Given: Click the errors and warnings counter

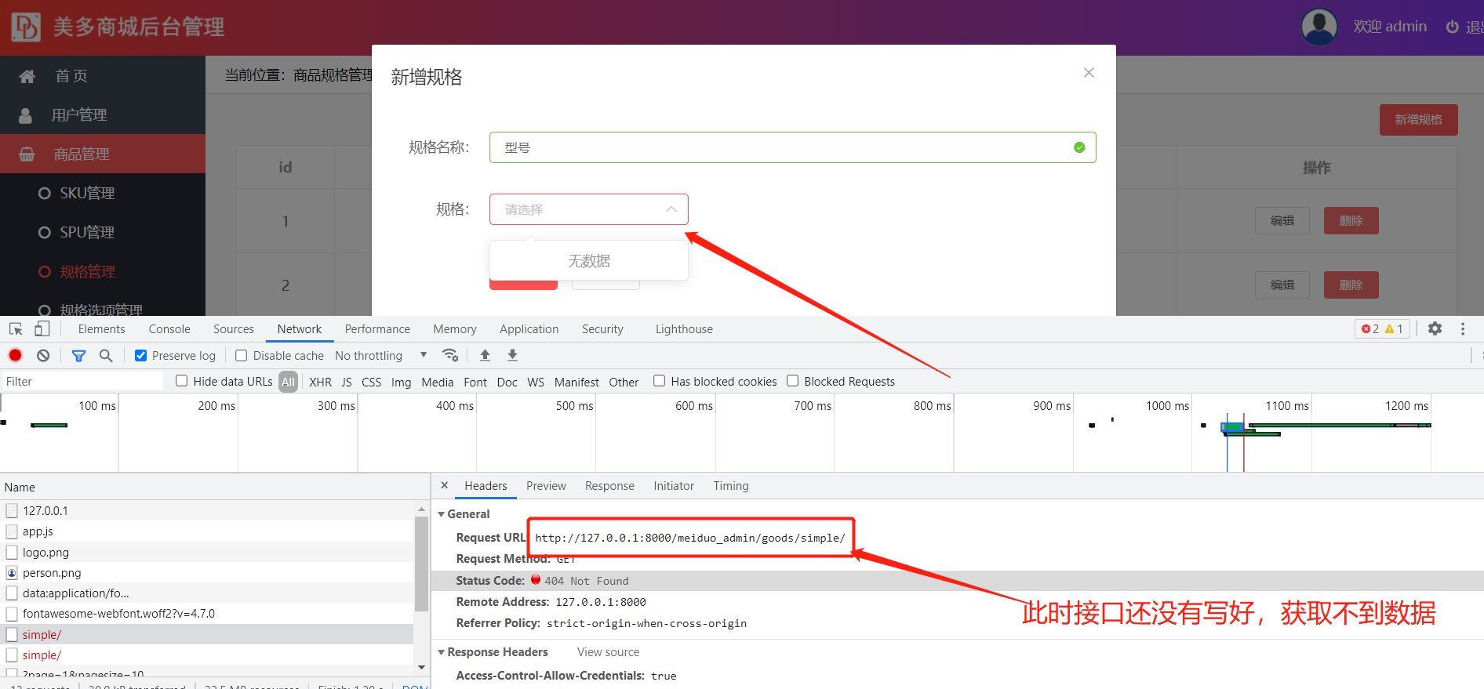Looking at the screenshot, I should (x=1382, y=329).
